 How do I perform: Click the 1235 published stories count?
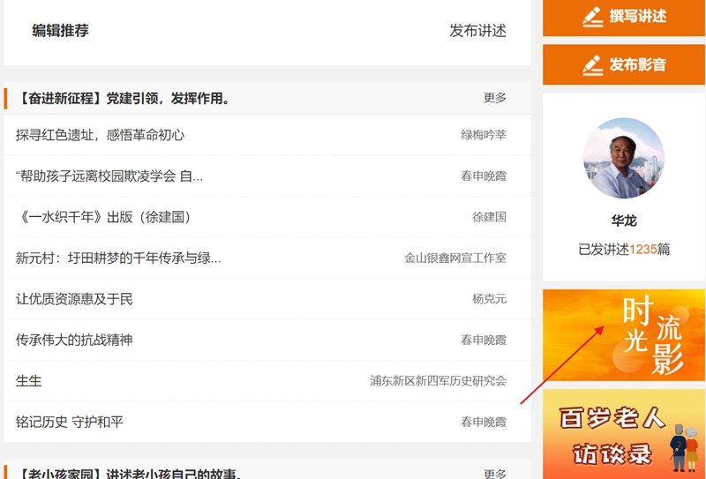coord(643,249)
